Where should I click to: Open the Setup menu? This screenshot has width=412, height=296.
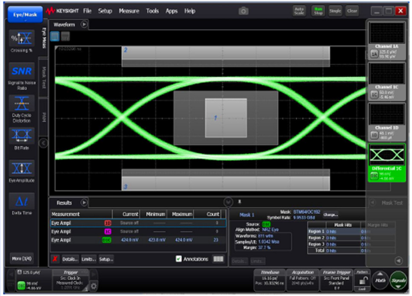[105, 11]
